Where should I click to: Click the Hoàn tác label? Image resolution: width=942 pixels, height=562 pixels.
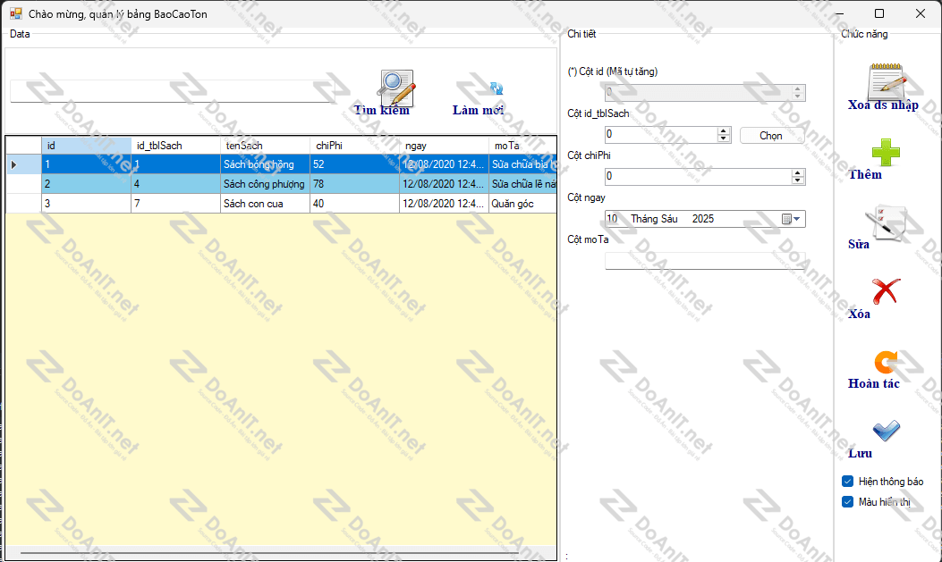873,383
